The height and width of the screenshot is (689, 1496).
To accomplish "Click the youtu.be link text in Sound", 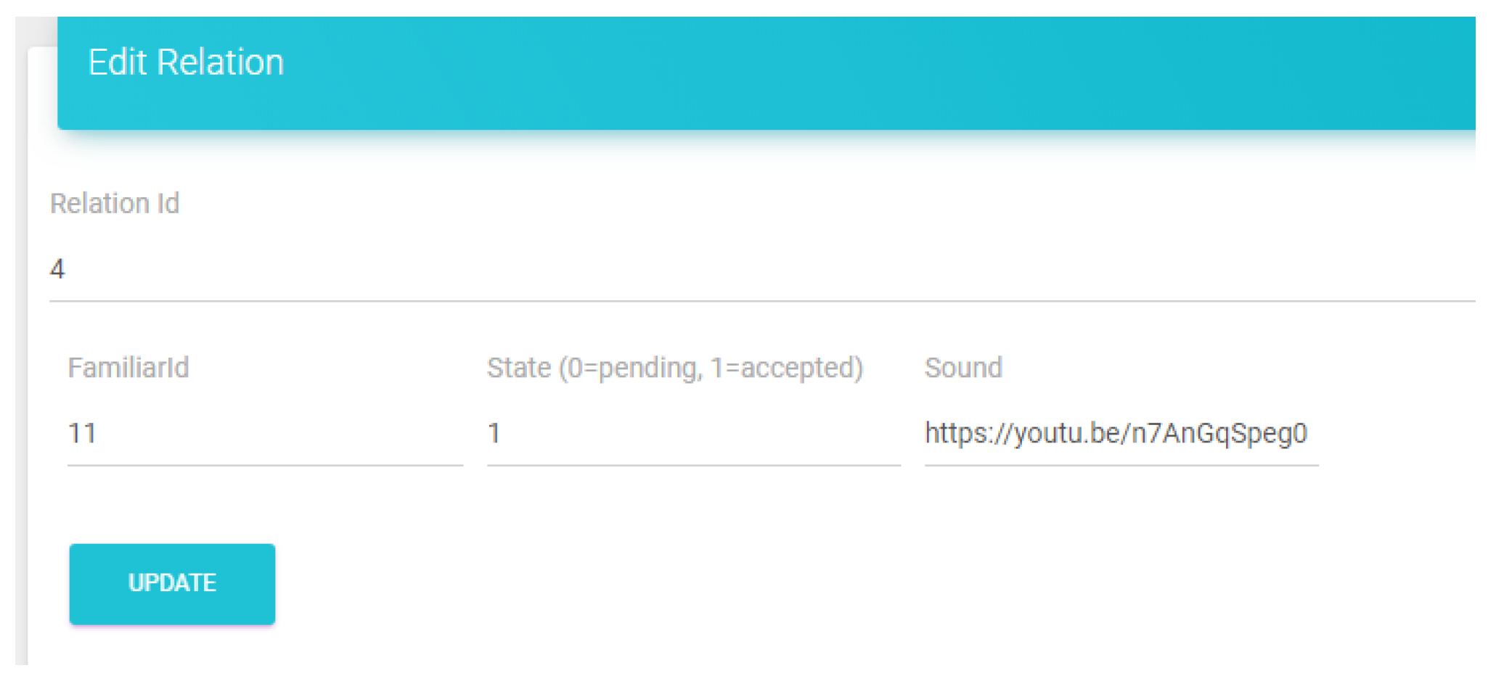I will [x=1116, y=434].
